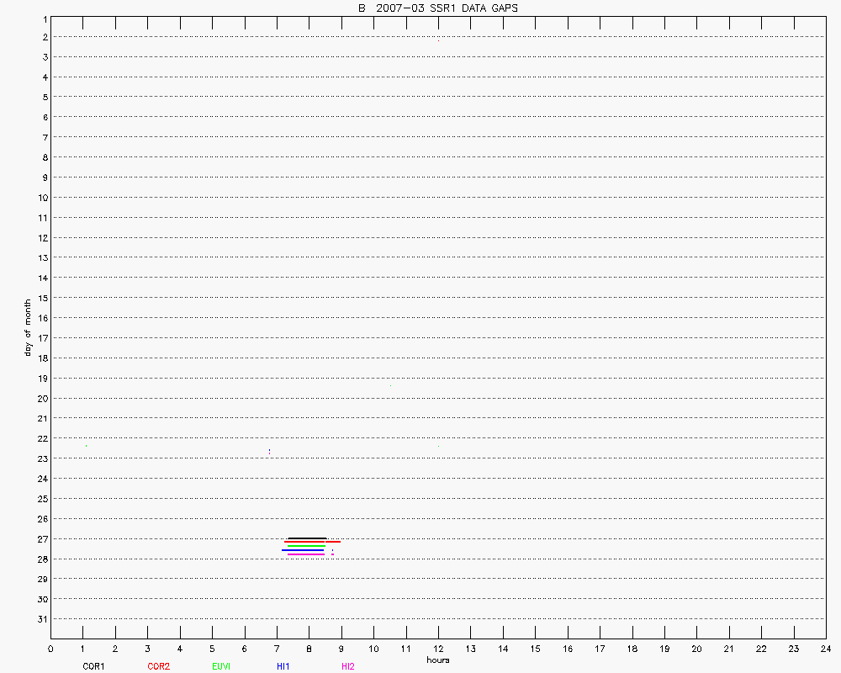Screen dimensions: 841x673
Task: Click hour 0 tick label on x-axis
Action: pyautogui.click(x=50, y=649)
